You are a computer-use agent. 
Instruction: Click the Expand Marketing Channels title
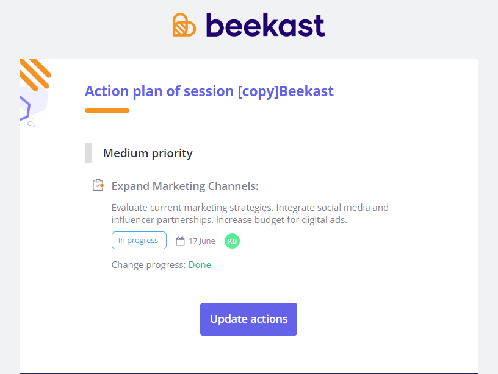185,186
